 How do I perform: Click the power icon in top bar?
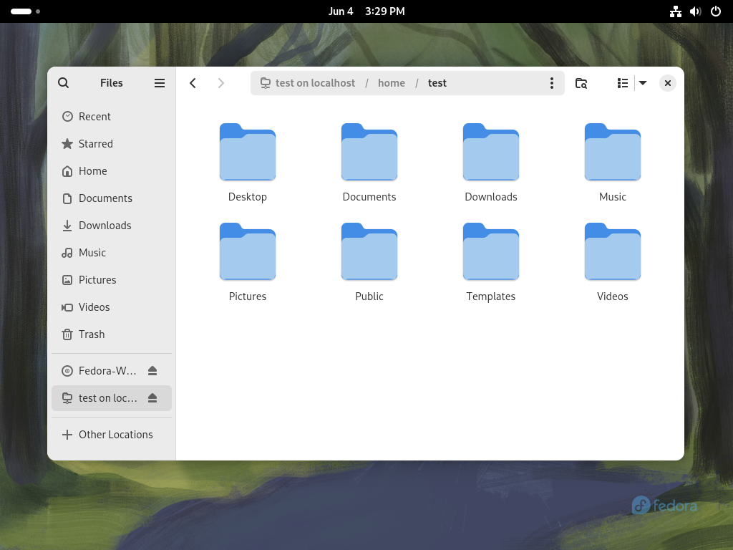click(x=716, y=11)
